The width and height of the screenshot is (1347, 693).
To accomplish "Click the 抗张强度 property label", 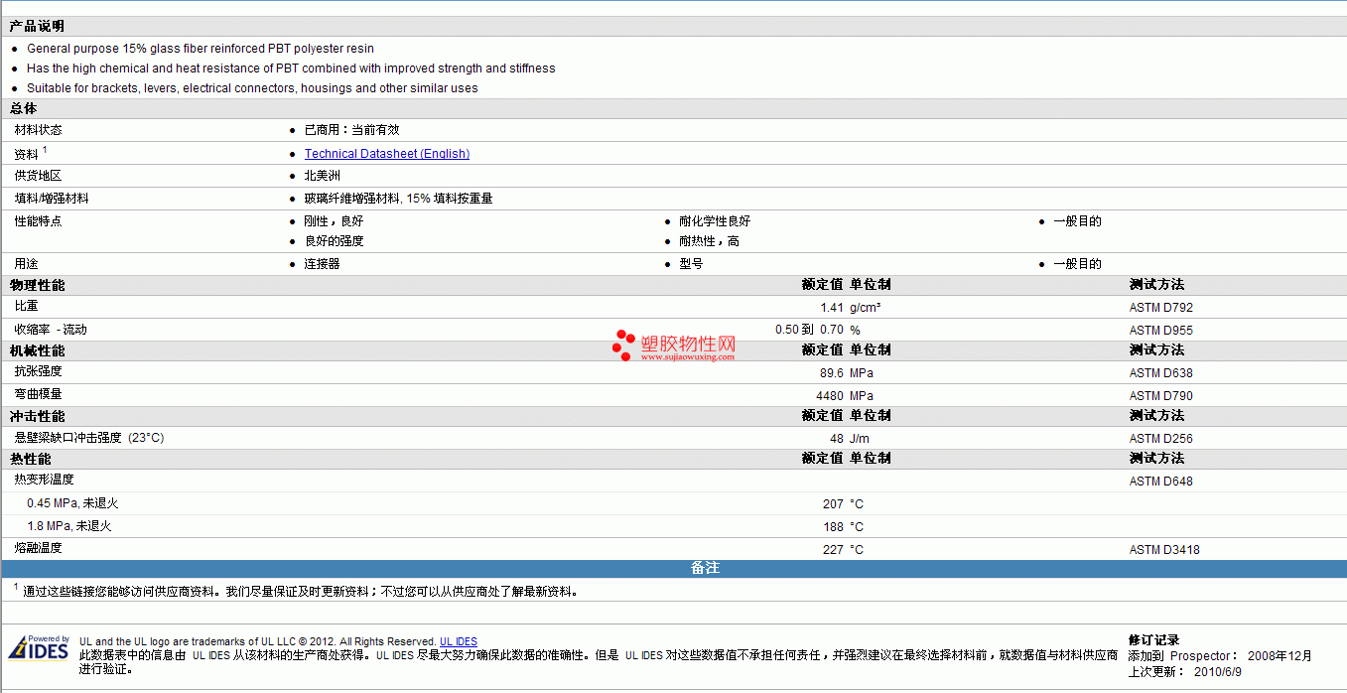I will tap(39, 372).
